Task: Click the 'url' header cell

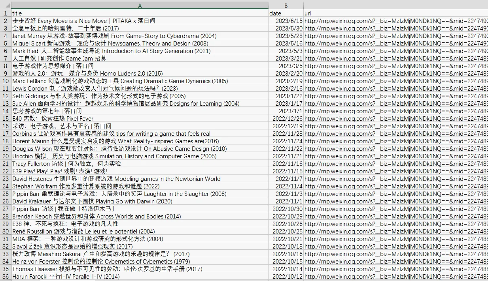Action: 396,13
